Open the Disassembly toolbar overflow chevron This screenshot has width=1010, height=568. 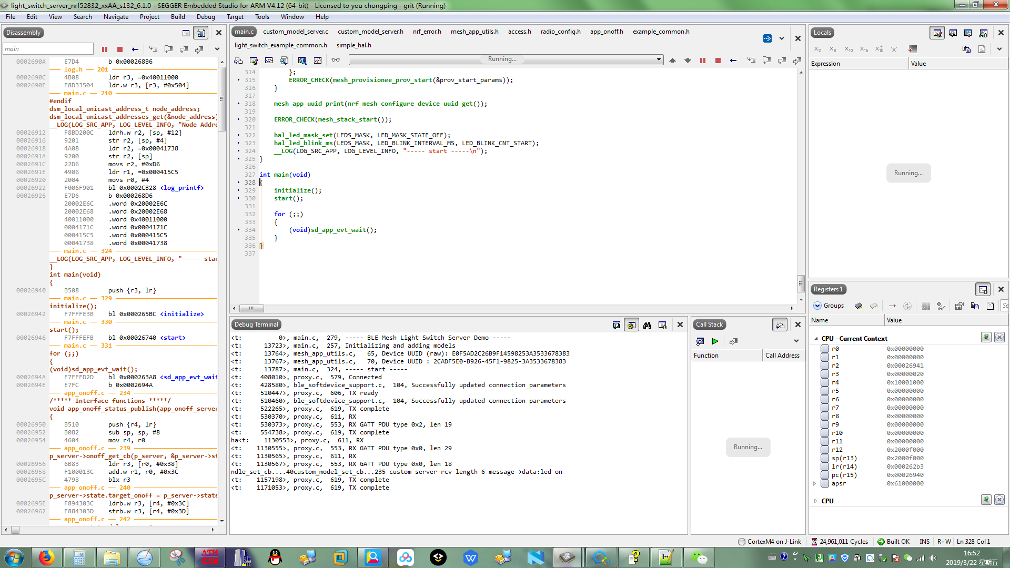pos(217,49)
